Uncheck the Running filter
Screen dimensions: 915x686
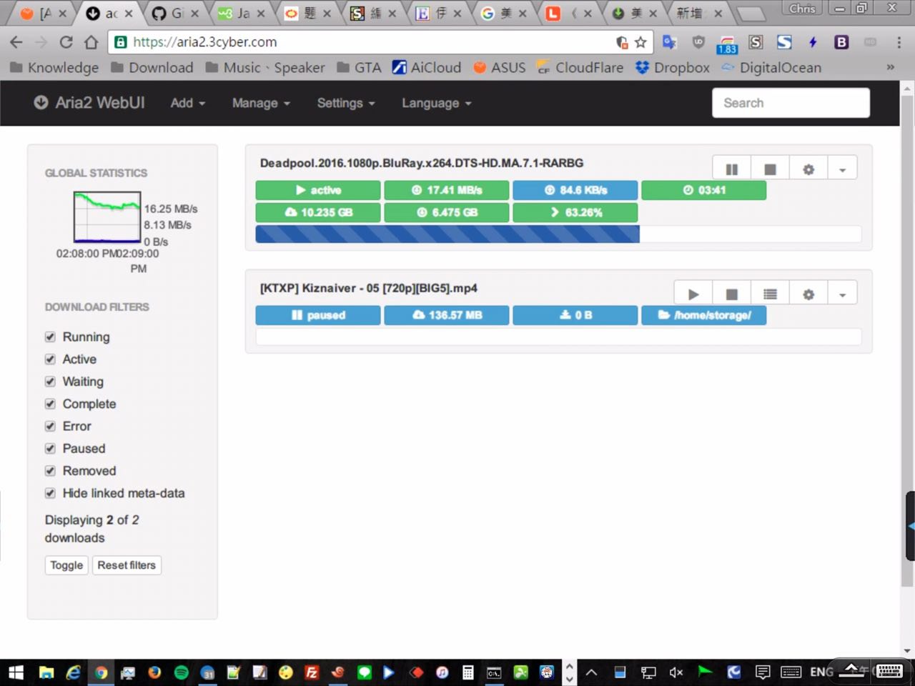click(50, 337)
